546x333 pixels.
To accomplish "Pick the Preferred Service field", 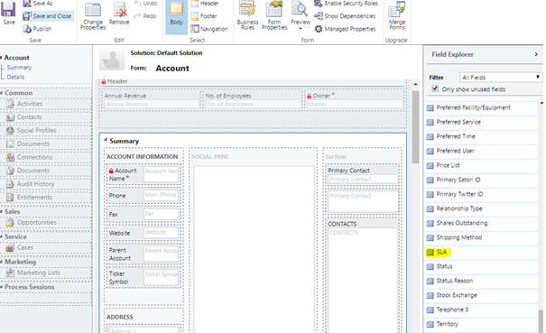I will pyautogui.click(x=454, y=122).
